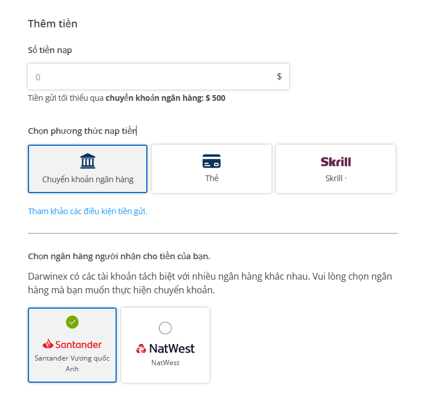The width and height of the screenshot is (424, 393).
Task: Click the Thêm tiền heading
Action: 53,24
